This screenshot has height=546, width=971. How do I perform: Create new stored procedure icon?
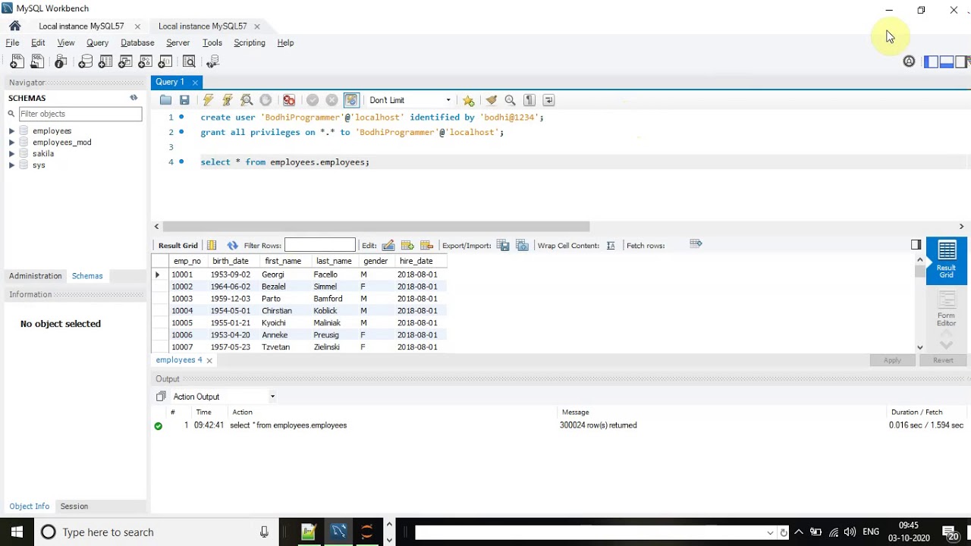(x=145, y=61)
